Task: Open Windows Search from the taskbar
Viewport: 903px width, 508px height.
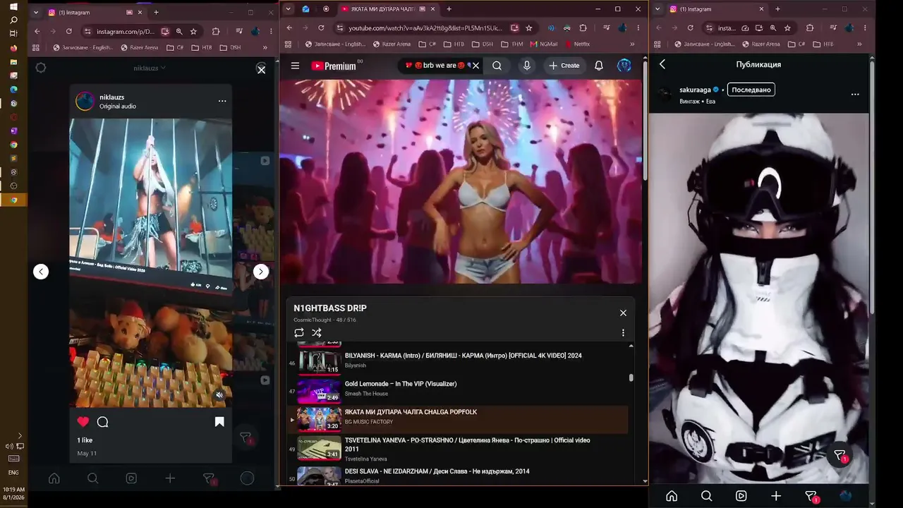Action: point(13,20)
